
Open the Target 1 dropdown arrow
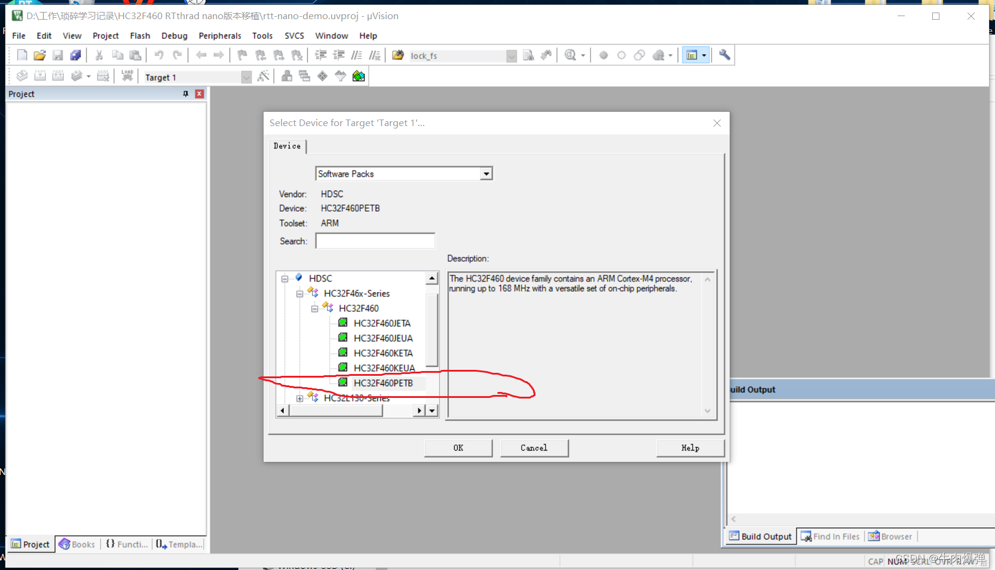[246, 77]
